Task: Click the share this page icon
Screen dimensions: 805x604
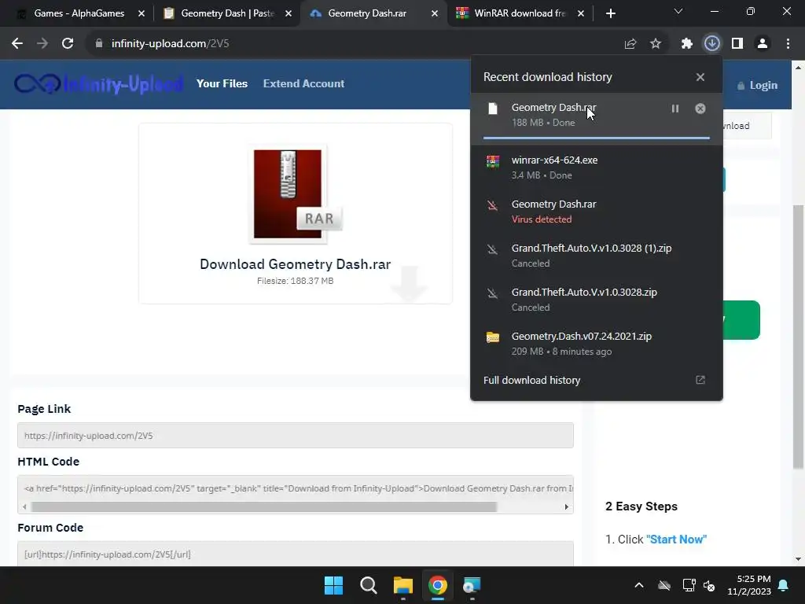Action: [630, 44]
